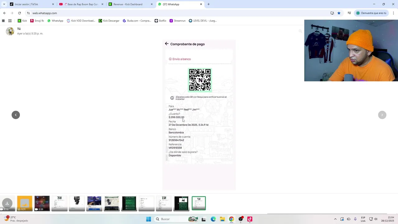Screen dimensions: 398x224
Task: Click the sender profile avatar for Tú
Action: pos(10,31)
